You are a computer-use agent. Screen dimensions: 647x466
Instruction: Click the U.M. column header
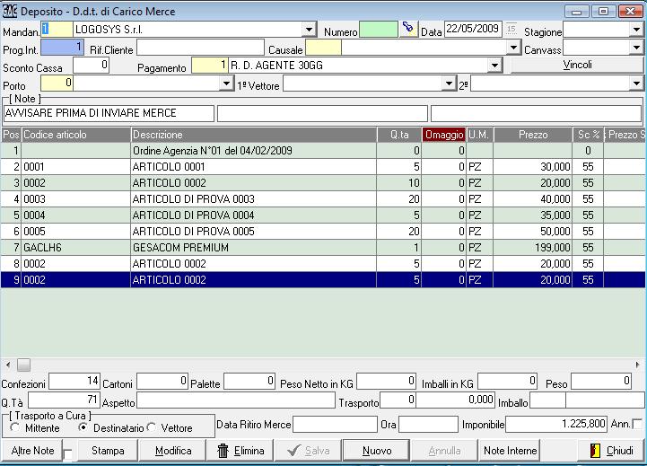tap(479, 135)
